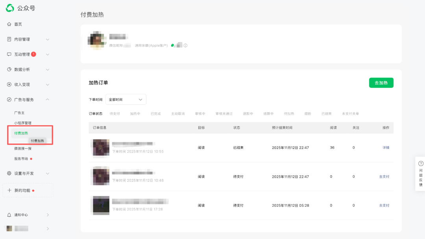Collapse the 广告与服务 section chevron
The image size is (425, 239).
[x=48, y=99]
